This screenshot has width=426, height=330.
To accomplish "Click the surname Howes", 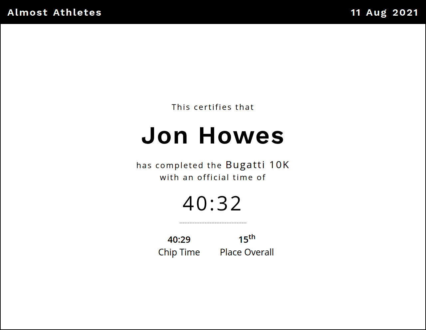I will [x=241, y=136].
